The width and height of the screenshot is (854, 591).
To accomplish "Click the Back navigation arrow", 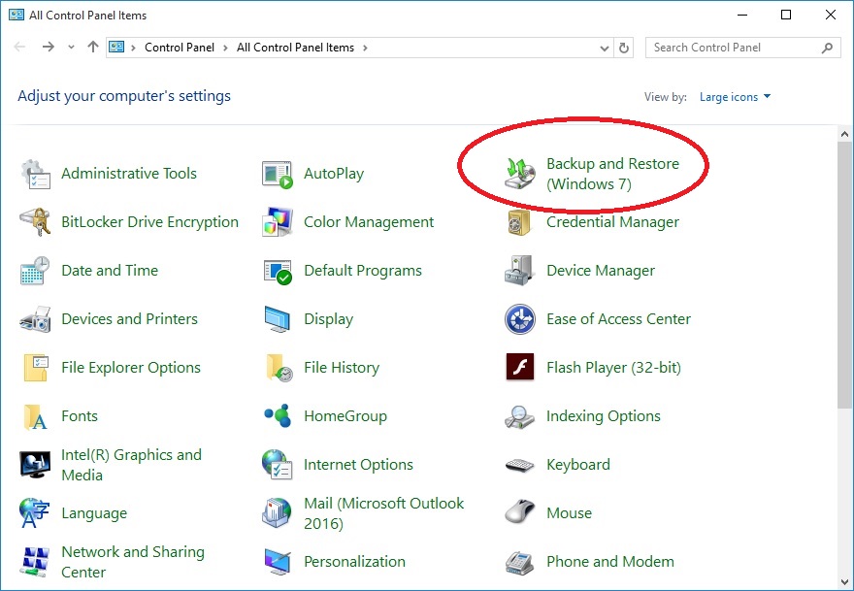I will click(x=20, y=48).
